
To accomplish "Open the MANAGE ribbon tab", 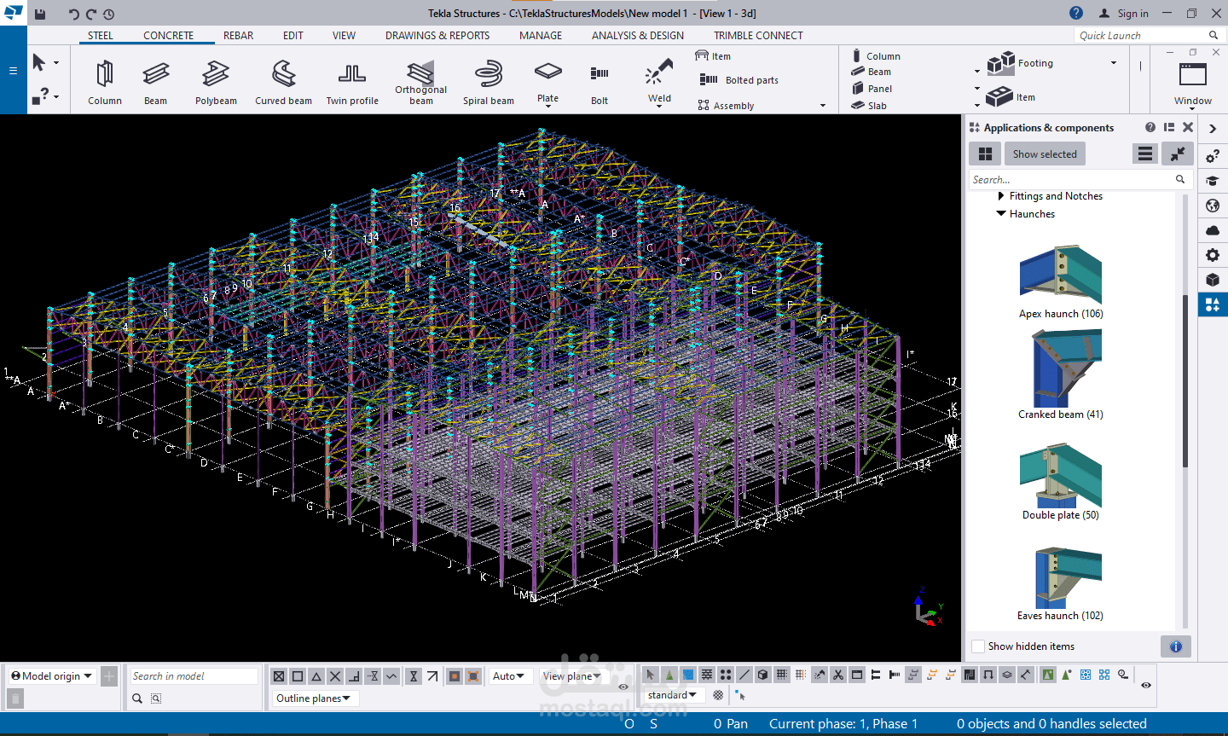I will (541, 36).
